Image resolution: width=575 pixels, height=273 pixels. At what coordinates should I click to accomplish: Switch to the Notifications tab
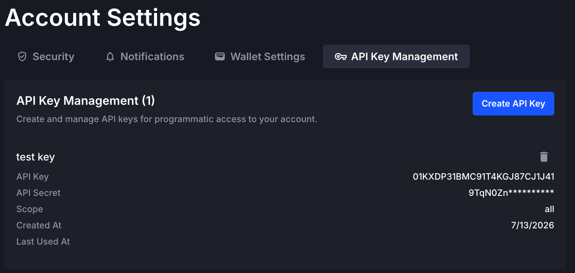[x=145, y=56]
